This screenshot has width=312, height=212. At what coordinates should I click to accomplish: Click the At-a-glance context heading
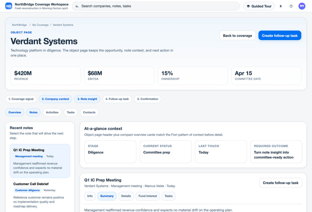(x=103, y=129)
